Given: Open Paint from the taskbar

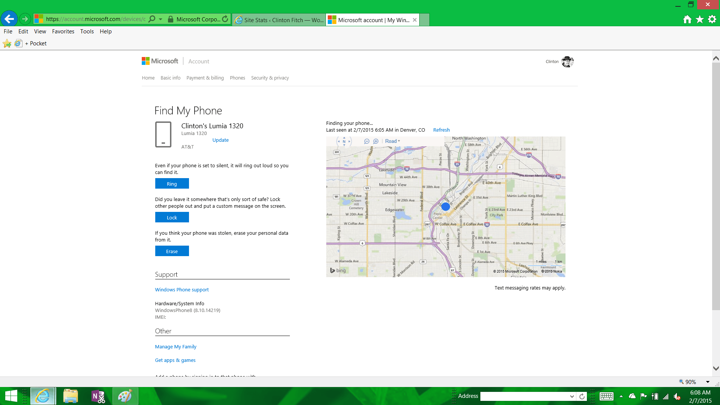Looking at the screenshot, I should pyautogui.click(x=125, y=396).
